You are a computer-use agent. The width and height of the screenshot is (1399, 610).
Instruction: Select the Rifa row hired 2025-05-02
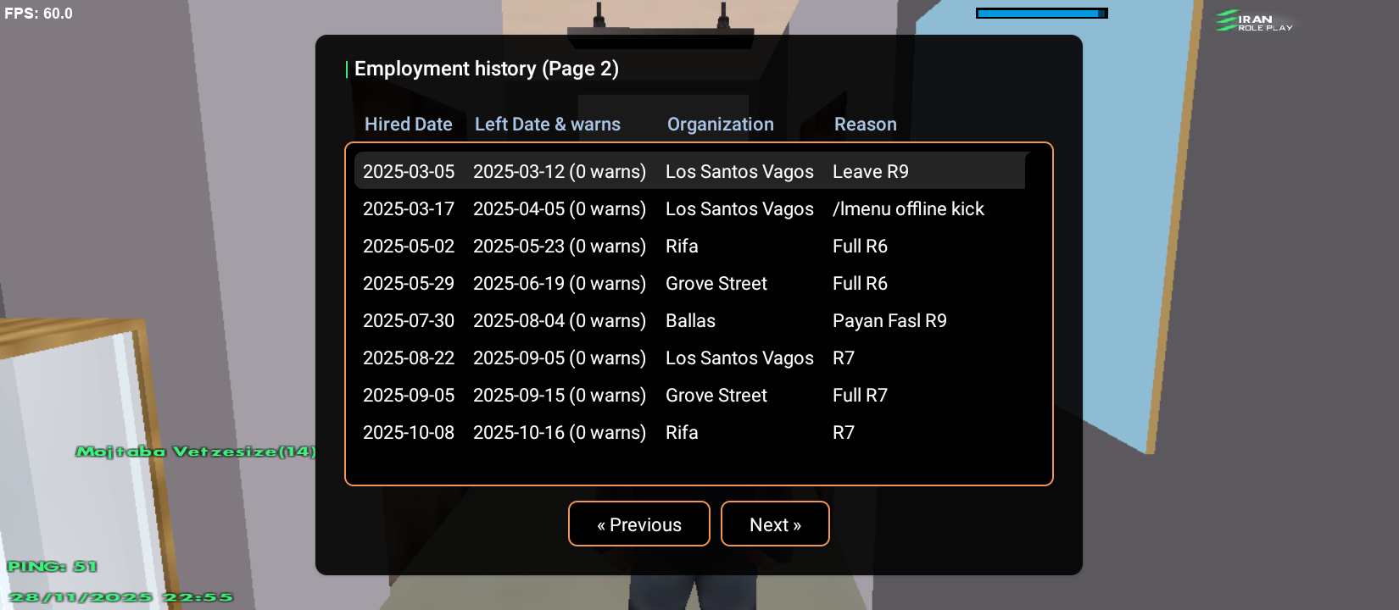688,246
